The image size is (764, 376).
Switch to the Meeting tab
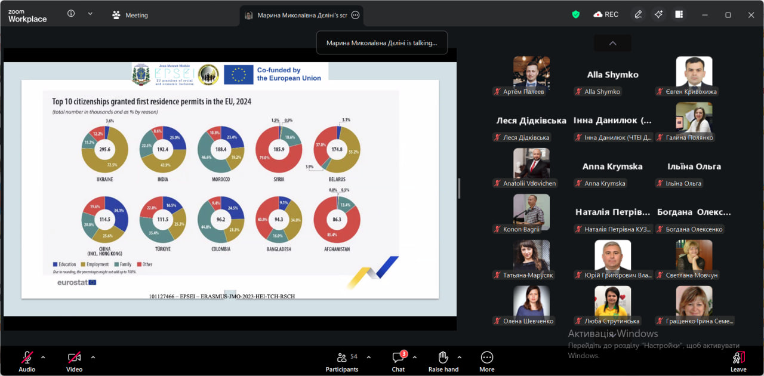130,15
